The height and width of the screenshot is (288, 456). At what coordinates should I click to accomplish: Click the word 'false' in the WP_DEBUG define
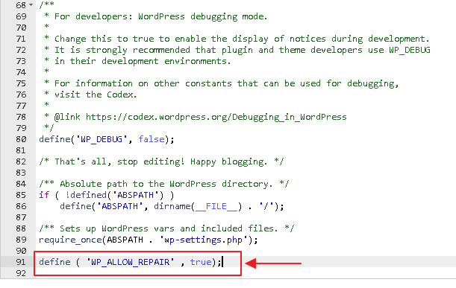tap(152, 139)
